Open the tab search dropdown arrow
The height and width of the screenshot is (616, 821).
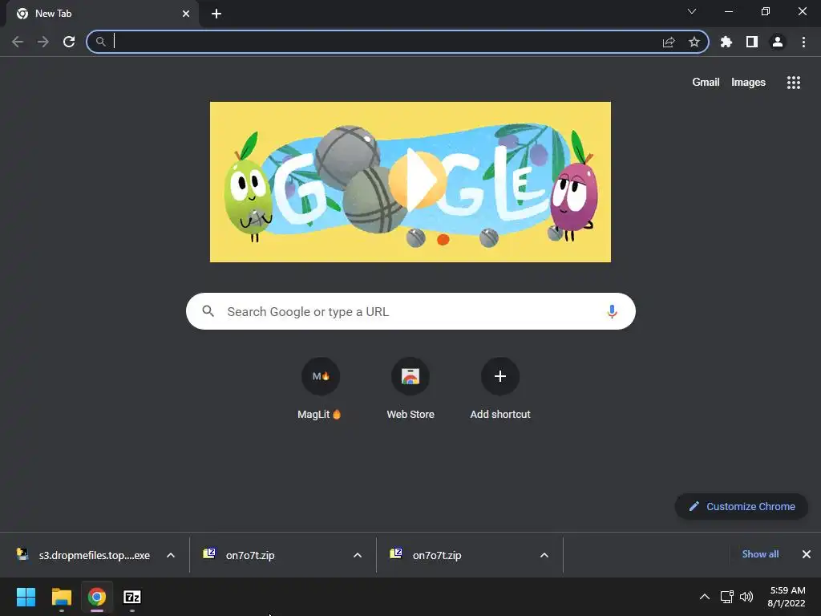tap(692, 11)
